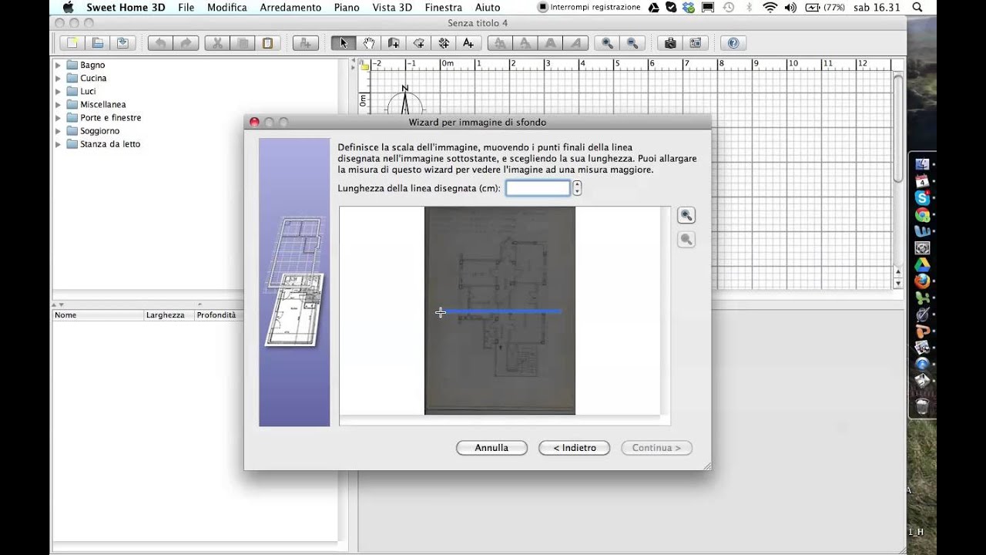The image size is (986, 555).
Task: Click the Paste clipboard toolbar icon
Action: click(267, 43)
